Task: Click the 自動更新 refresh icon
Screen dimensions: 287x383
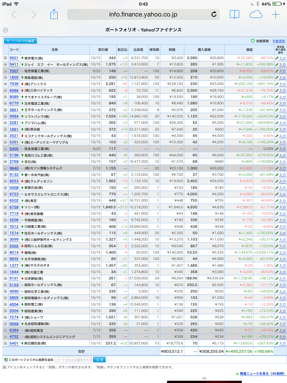Action: coord(253,41)
